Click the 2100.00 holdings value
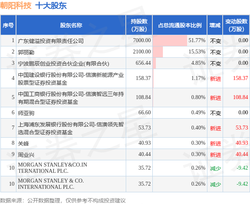Viewport: 250px width, 204px height. pos(142,51)
